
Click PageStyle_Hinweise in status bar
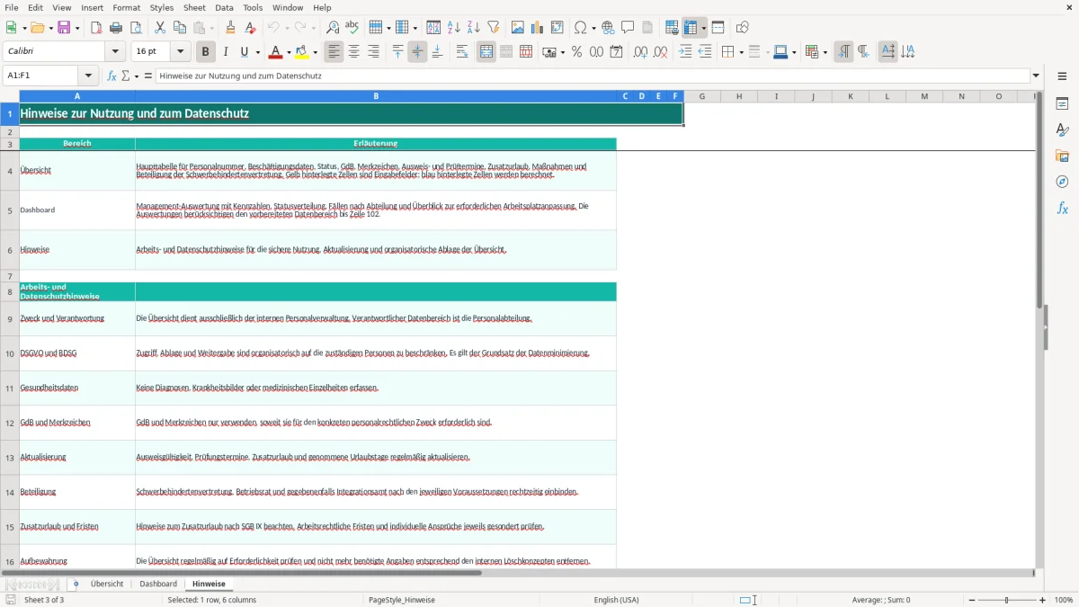coord(402,600)
